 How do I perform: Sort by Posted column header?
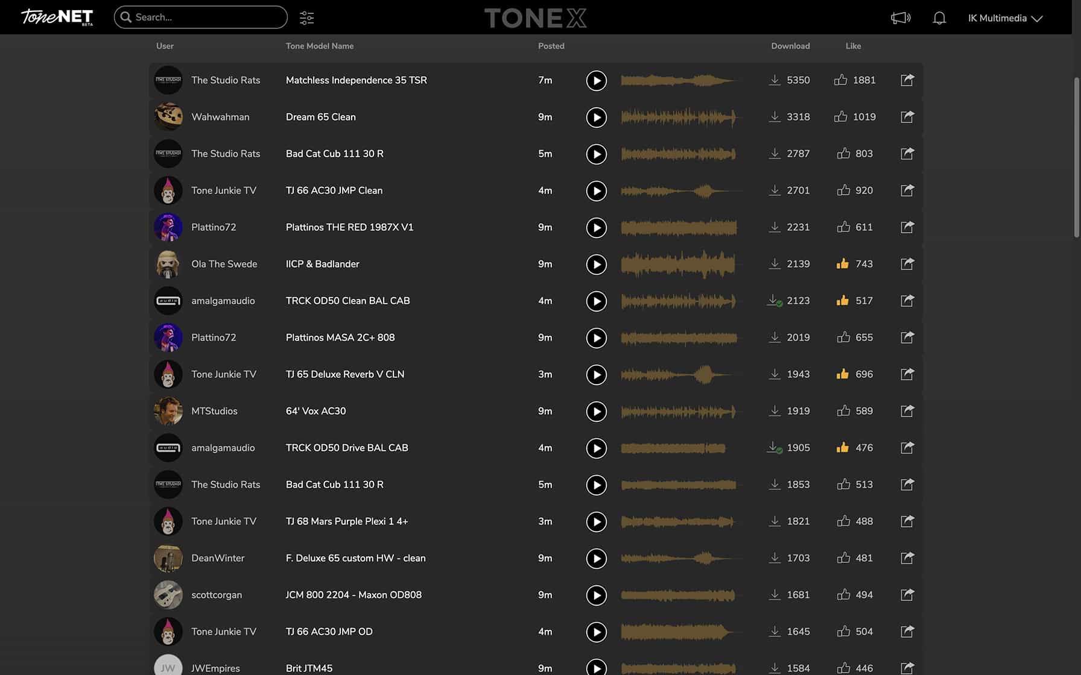tap(551, 46)
